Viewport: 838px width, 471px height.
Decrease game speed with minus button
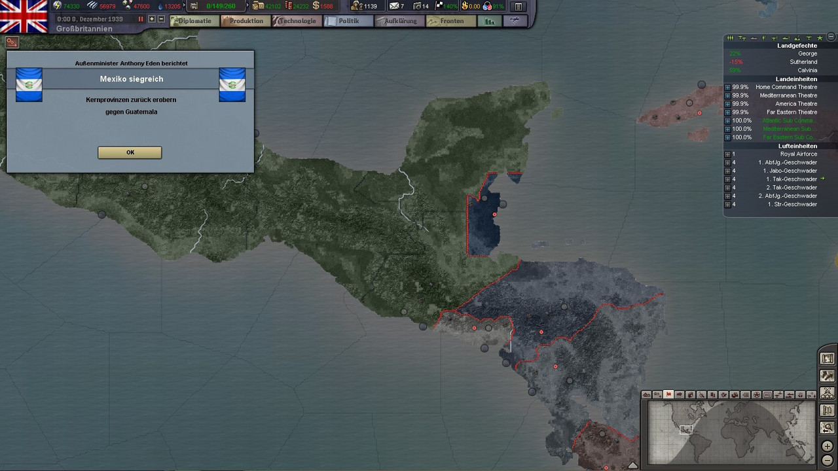161,19
